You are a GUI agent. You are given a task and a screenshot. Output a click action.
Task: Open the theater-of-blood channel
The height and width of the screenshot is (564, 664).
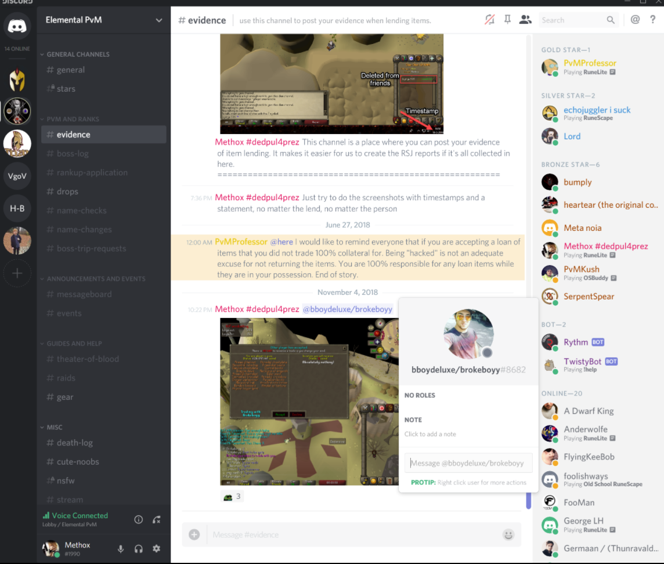[104, 359]
